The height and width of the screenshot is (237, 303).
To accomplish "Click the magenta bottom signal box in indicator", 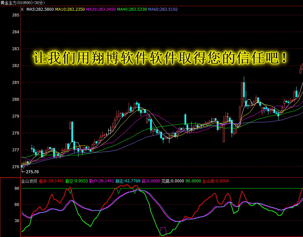I will coord(163,232).
